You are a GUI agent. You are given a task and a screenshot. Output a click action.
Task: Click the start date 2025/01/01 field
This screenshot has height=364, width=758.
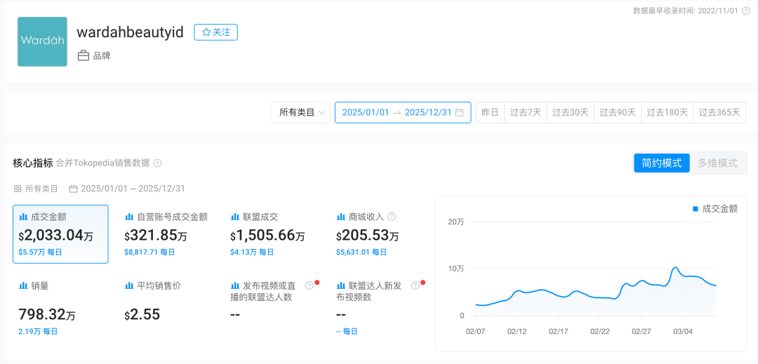pyautogui.click(x=366, y=112)
